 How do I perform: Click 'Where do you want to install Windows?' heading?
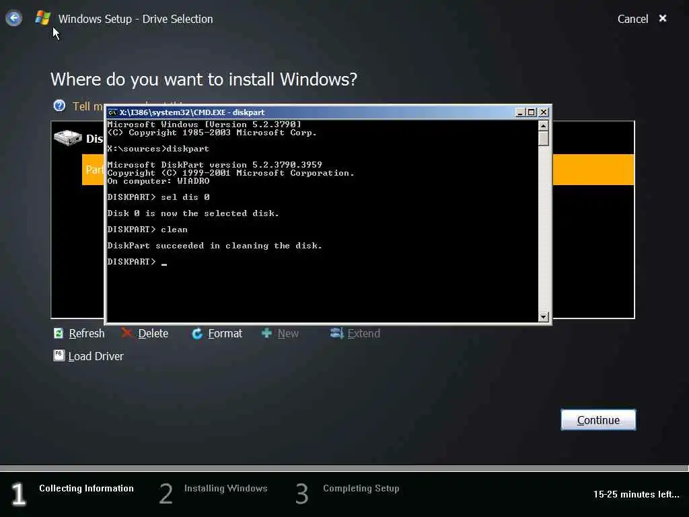pyautogui.click(x=203, y=79)
